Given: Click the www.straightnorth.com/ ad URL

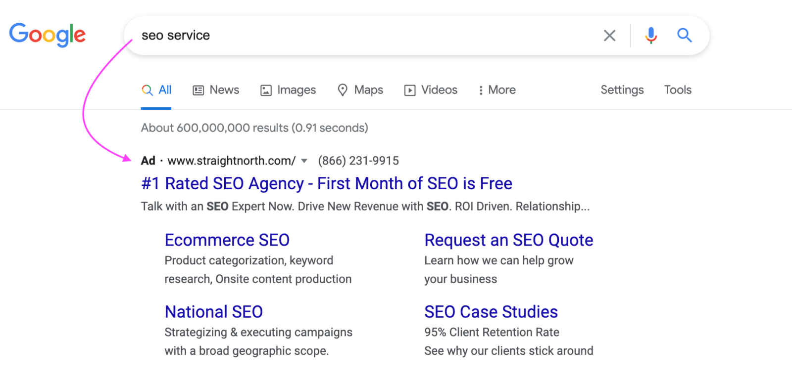Looking at the screenshot, I should coord(232,161).
